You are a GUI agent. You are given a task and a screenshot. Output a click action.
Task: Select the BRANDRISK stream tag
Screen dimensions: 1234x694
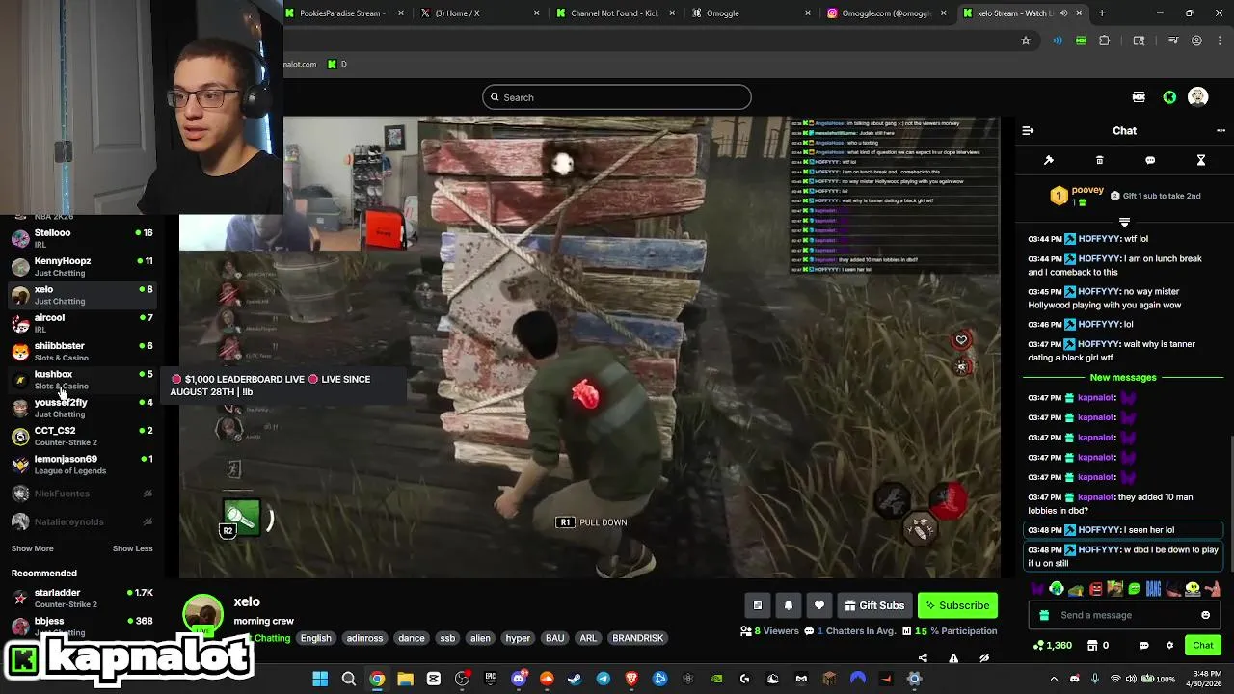pyautogui.click(x=637, y=638)
